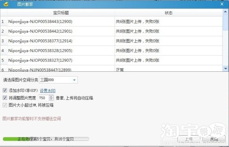Click row header number 1
The image size is (229, 147).
(4, 21)
